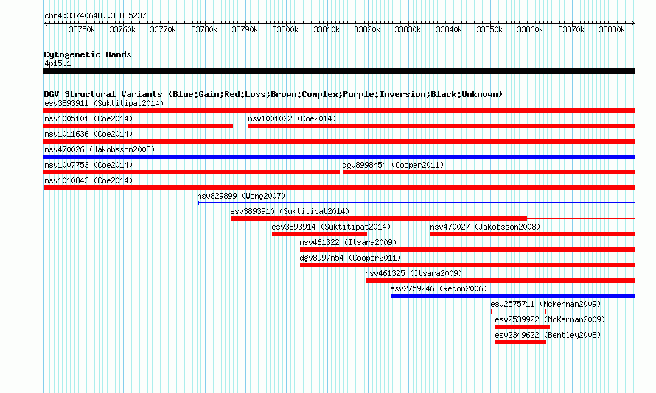Open the nsv461322 (Itsara2009) label link

pyautogui.click(x=348, y=242)
